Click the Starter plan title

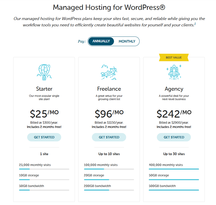click(44, 89)
